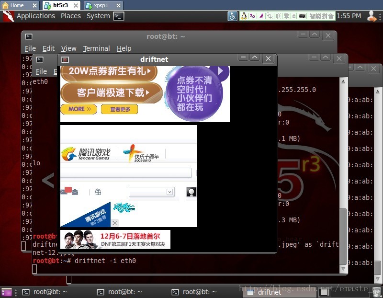The height and width of the screenshot is (298, 383).
Task: Click the captured search input field
Action: (x=126, y=172)
